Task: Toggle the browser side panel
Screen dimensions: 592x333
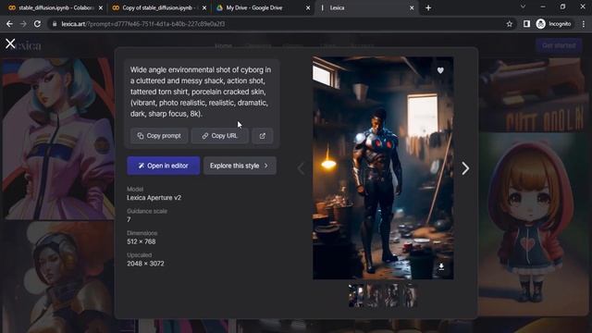Action: tap(526, 24)
